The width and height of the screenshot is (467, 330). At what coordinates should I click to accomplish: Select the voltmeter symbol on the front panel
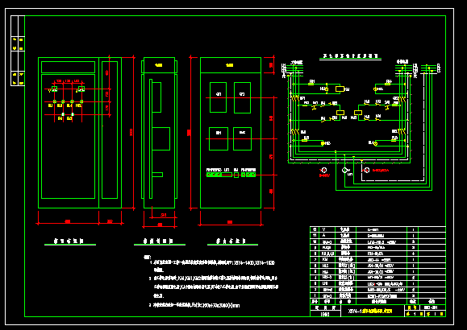click(55, 89)
